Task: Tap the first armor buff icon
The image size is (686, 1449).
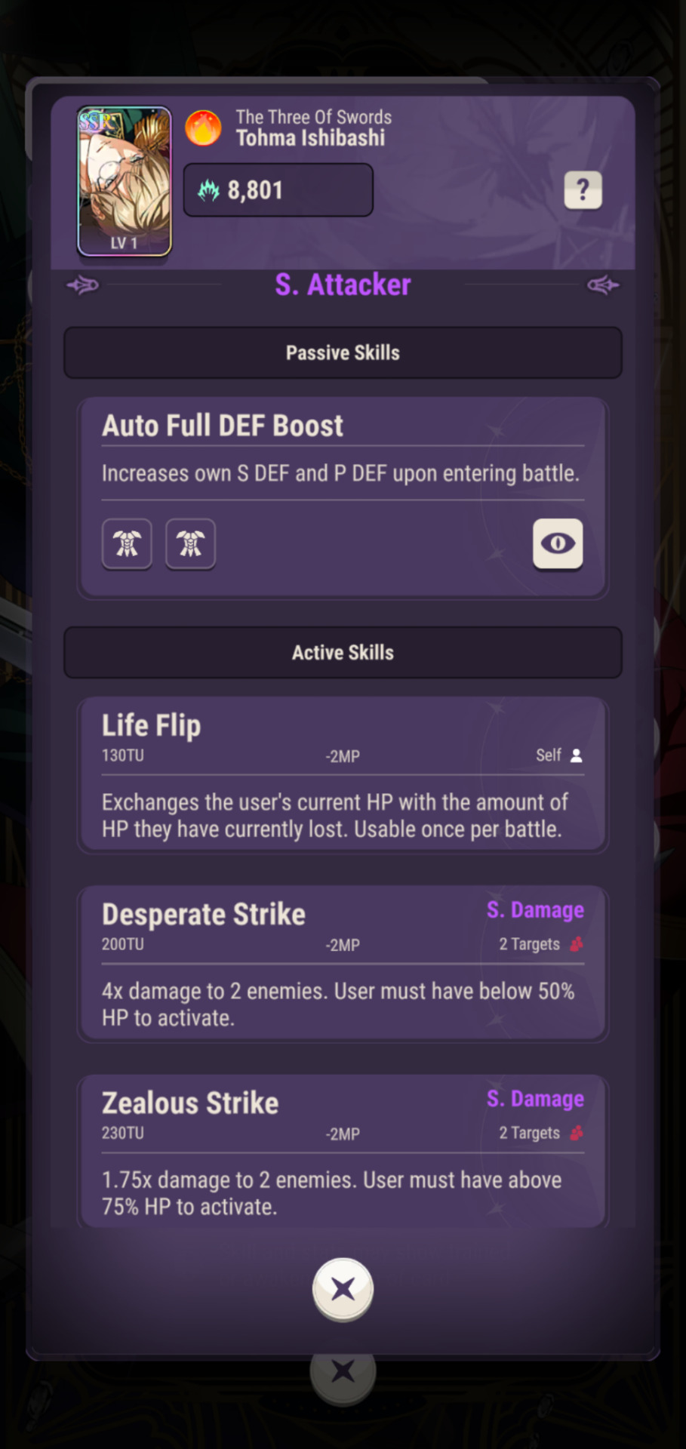Action: (x=127, y=543)
